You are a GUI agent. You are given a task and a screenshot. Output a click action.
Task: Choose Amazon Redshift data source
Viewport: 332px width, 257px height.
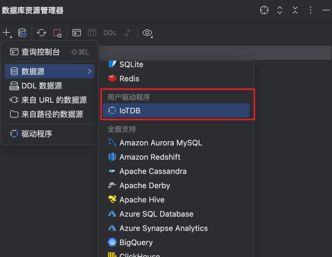coord(150,157)
